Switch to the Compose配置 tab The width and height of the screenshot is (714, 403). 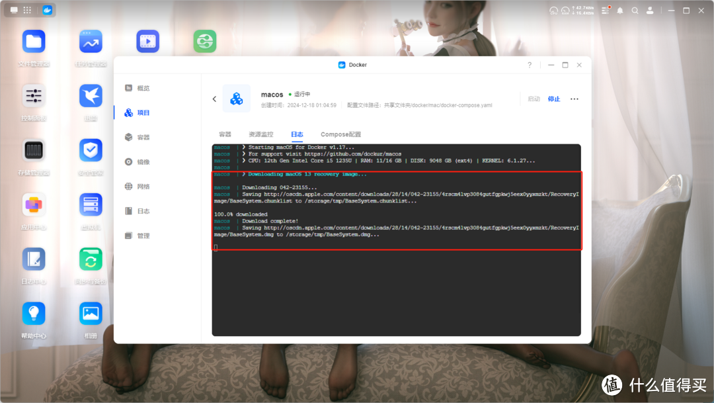tap(340, 134)
